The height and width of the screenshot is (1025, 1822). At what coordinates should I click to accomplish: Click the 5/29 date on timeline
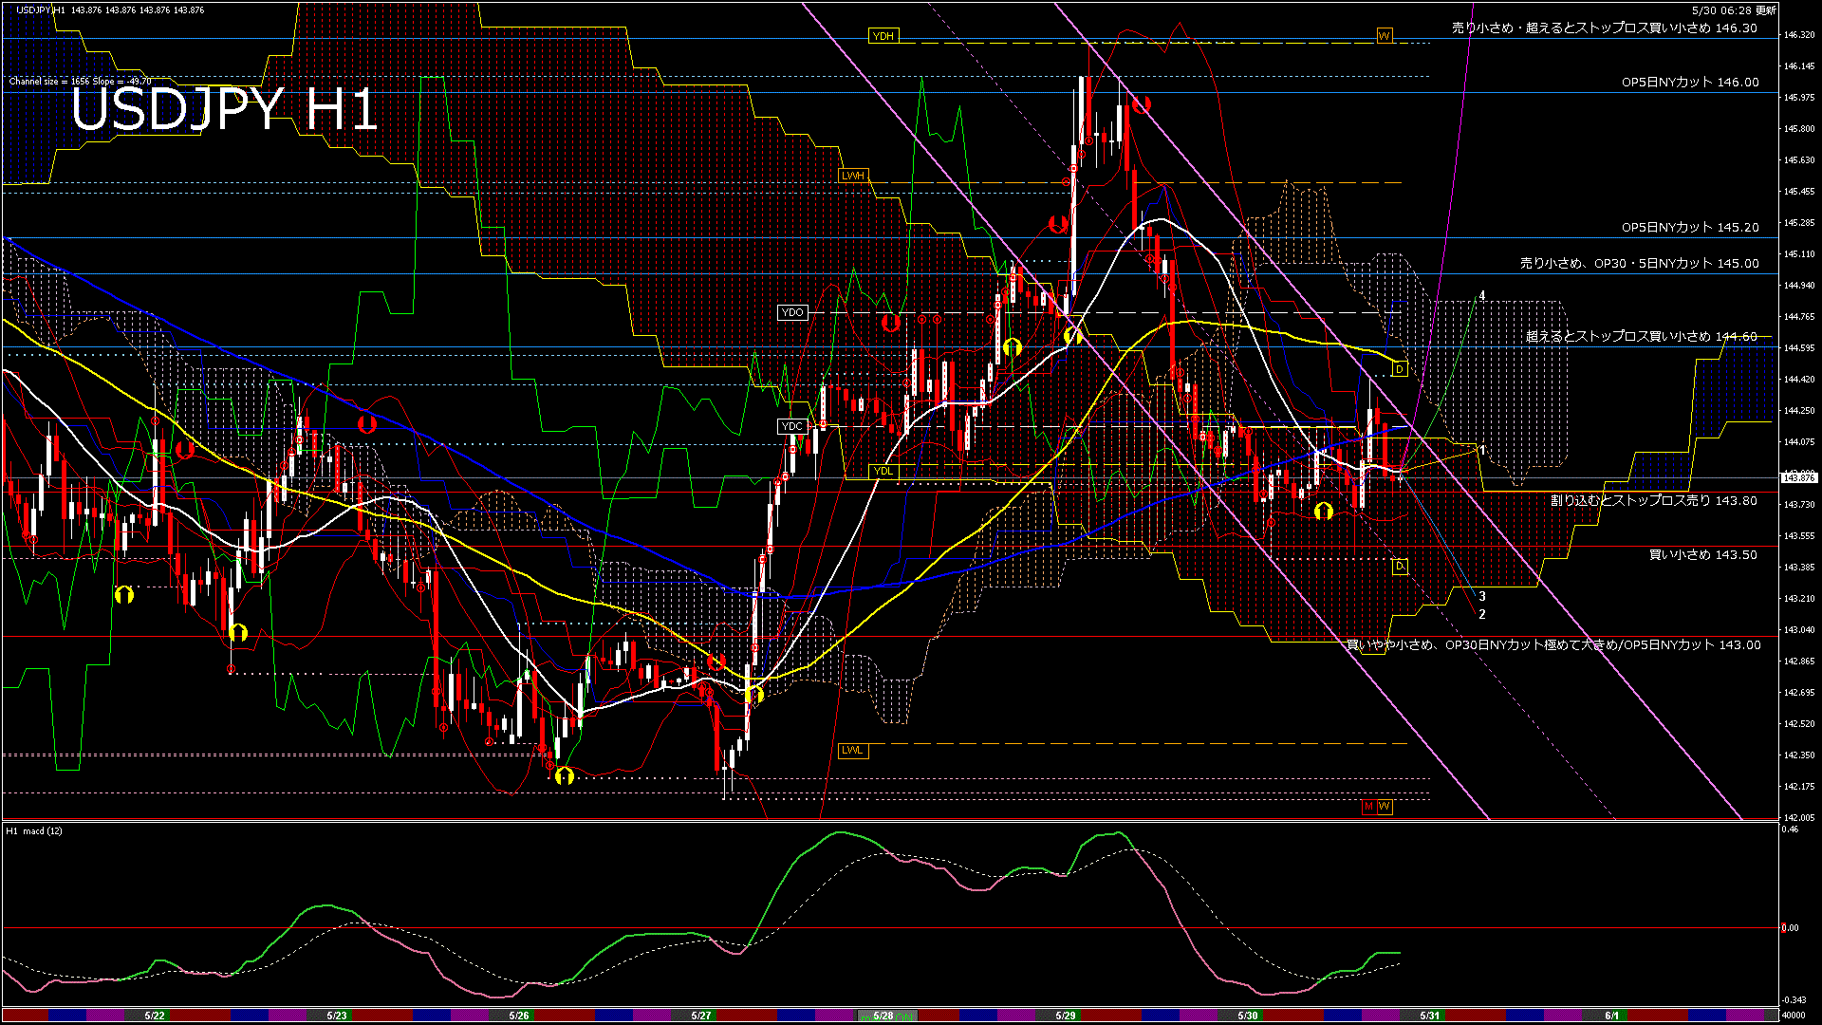point(1066,1016)
